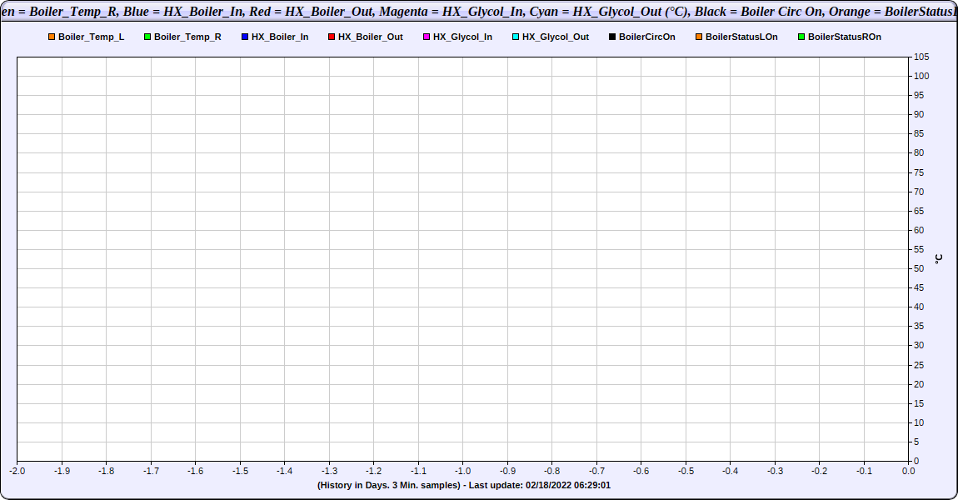Viewport: 958px width, 500px height.
Task: Click the magenta HX_Glycol_In legend swatch
Action: click(x=427, y=37)
